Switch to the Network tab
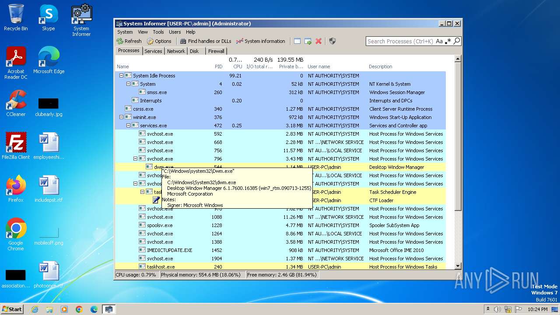Viewport: 560px width, 315px height. (x=176, y=51)
